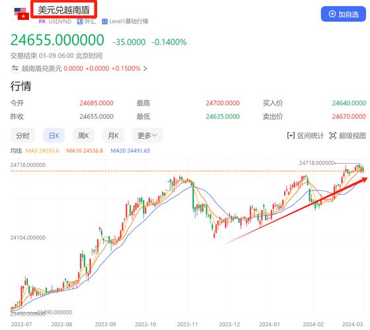Click the USD/Vietnam flag pair icon
The height and width of the screenshot is (330, 370).
point(21,14)
